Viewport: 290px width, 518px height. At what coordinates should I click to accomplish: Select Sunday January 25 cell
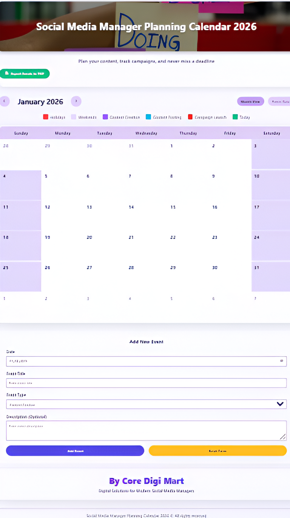(x=20, y=276)
